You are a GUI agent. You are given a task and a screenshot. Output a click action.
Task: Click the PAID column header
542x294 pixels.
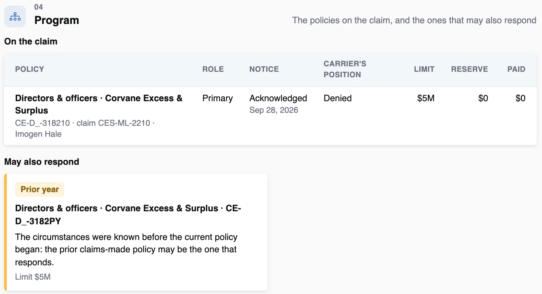pos(516,69)
